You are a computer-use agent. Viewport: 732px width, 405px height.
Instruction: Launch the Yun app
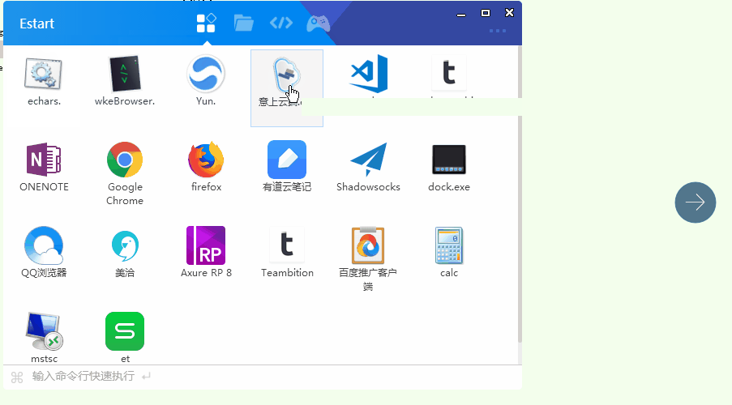tap(206, 74)
